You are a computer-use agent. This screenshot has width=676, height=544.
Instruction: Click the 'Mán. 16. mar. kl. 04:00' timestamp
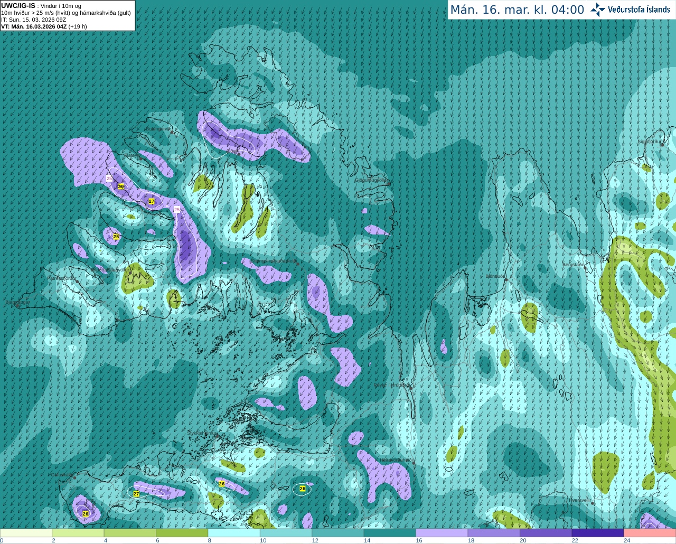[x=517, y=10]
